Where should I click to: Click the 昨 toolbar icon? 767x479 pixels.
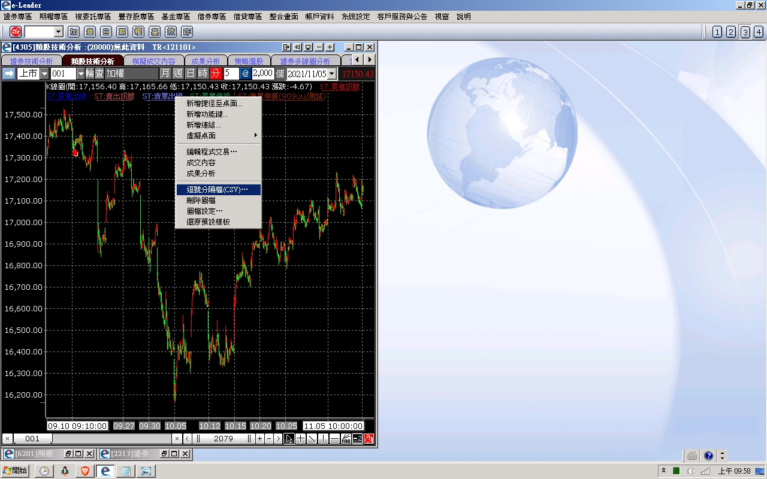point(188,32)
